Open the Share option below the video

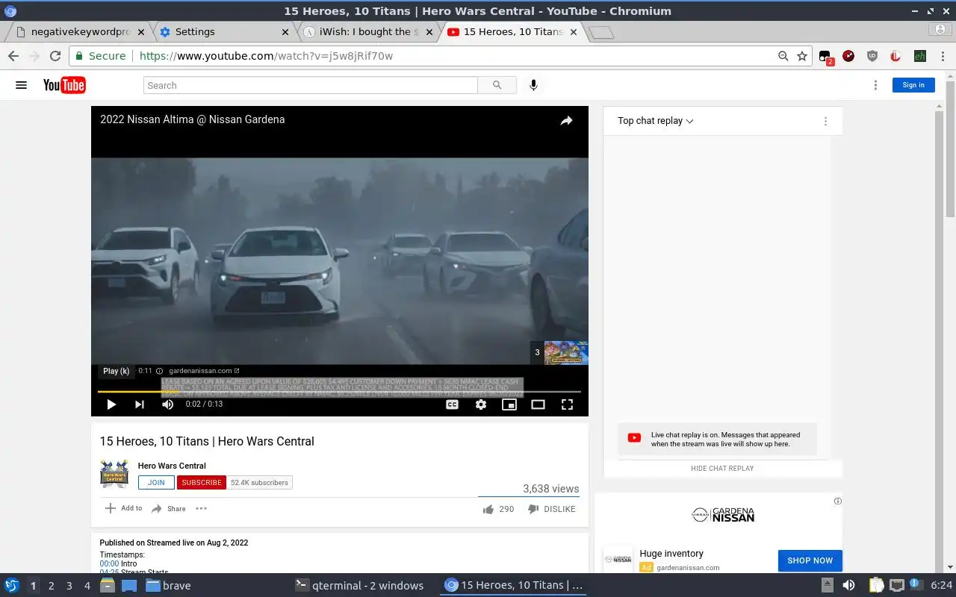click(x=168, y=509)
